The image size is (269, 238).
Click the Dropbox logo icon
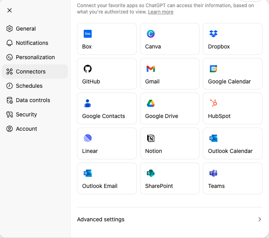click(213, 34)
